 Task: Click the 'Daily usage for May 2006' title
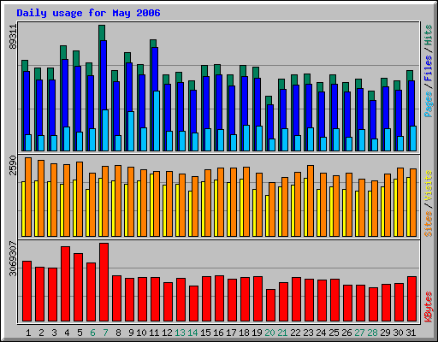[x=88, y=13]
